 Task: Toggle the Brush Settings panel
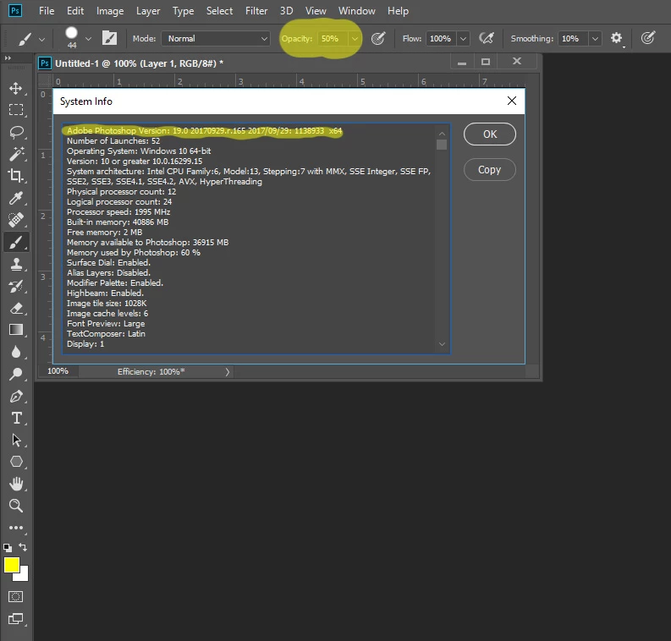pyautogui.click(x=109, y=38)
